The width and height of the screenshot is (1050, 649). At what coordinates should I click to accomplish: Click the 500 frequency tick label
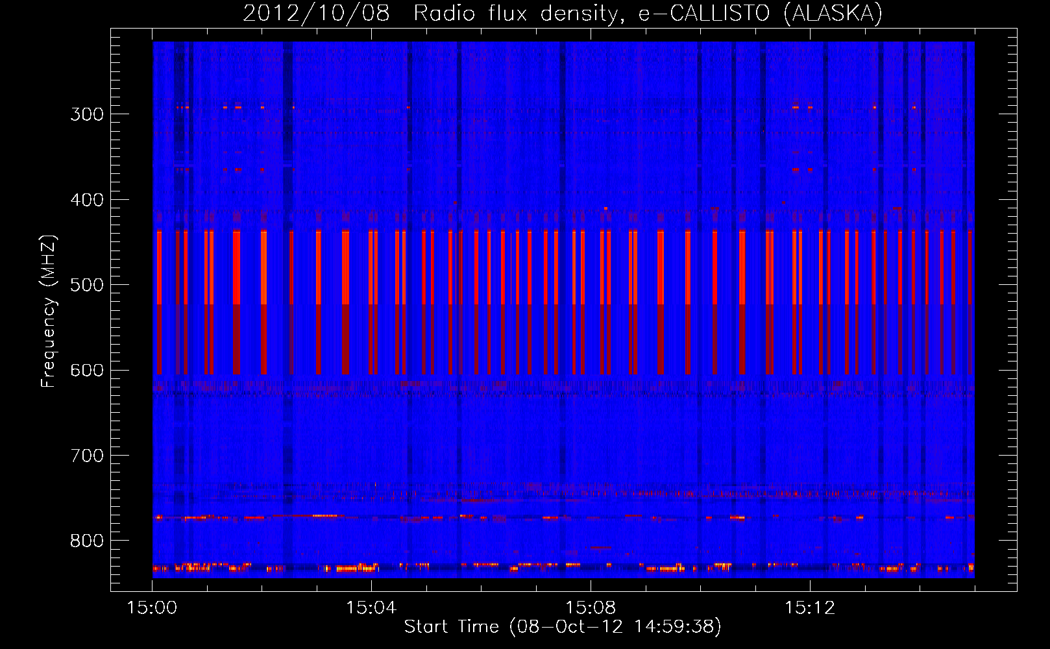[87, 285]
